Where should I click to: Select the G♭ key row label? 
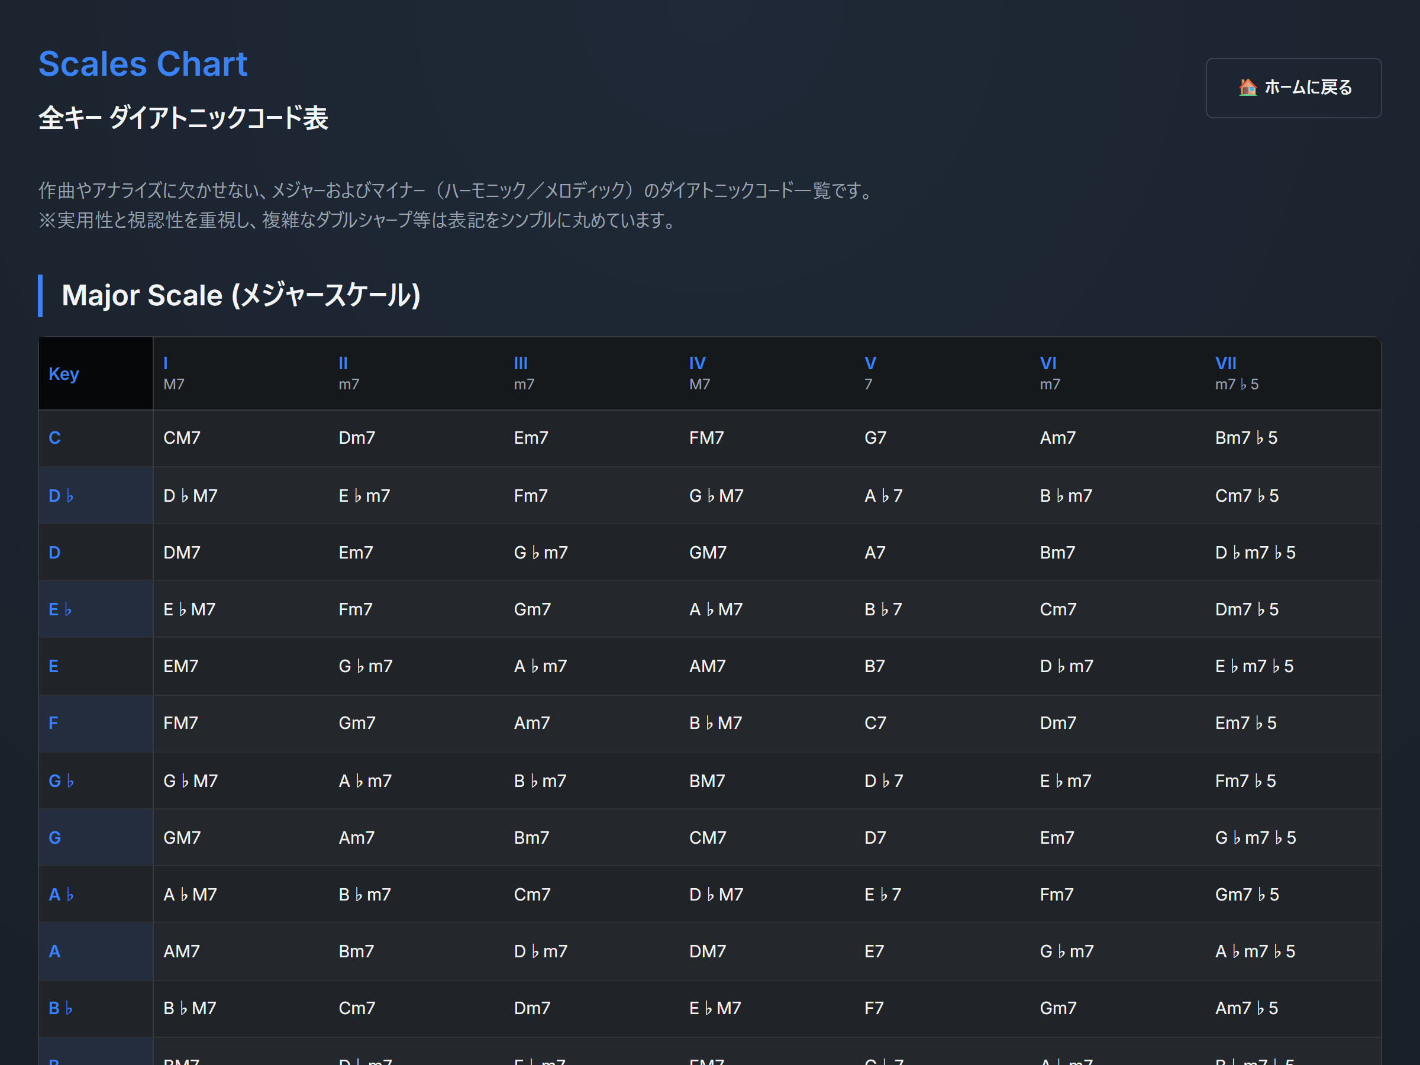pos(62,780)
